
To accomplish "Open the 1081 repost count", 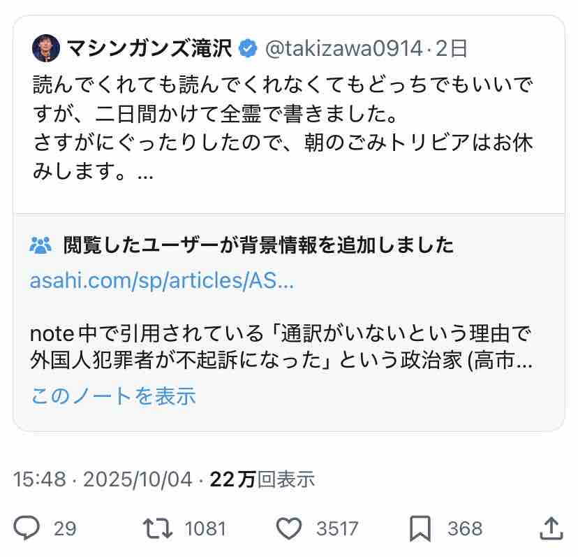I will tap(205, 528).
